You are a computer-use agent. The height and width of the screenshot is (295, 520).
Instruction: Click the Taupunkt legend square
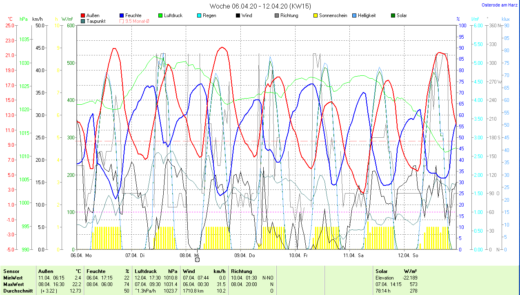(83, 21)
